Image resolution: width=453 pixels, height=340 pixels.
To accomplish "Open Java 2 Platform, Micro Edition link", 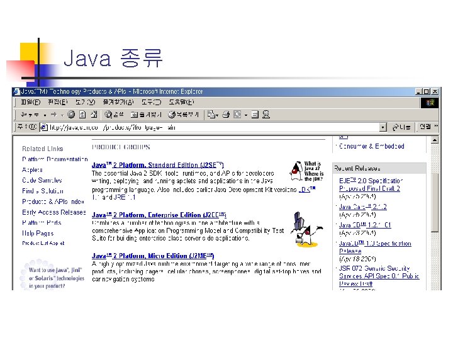I will pos(153,256).
